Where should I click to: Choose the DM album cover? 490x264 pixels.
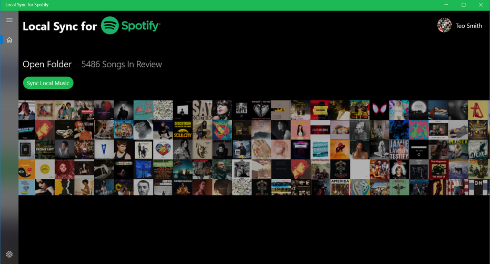tap(478, 187)
